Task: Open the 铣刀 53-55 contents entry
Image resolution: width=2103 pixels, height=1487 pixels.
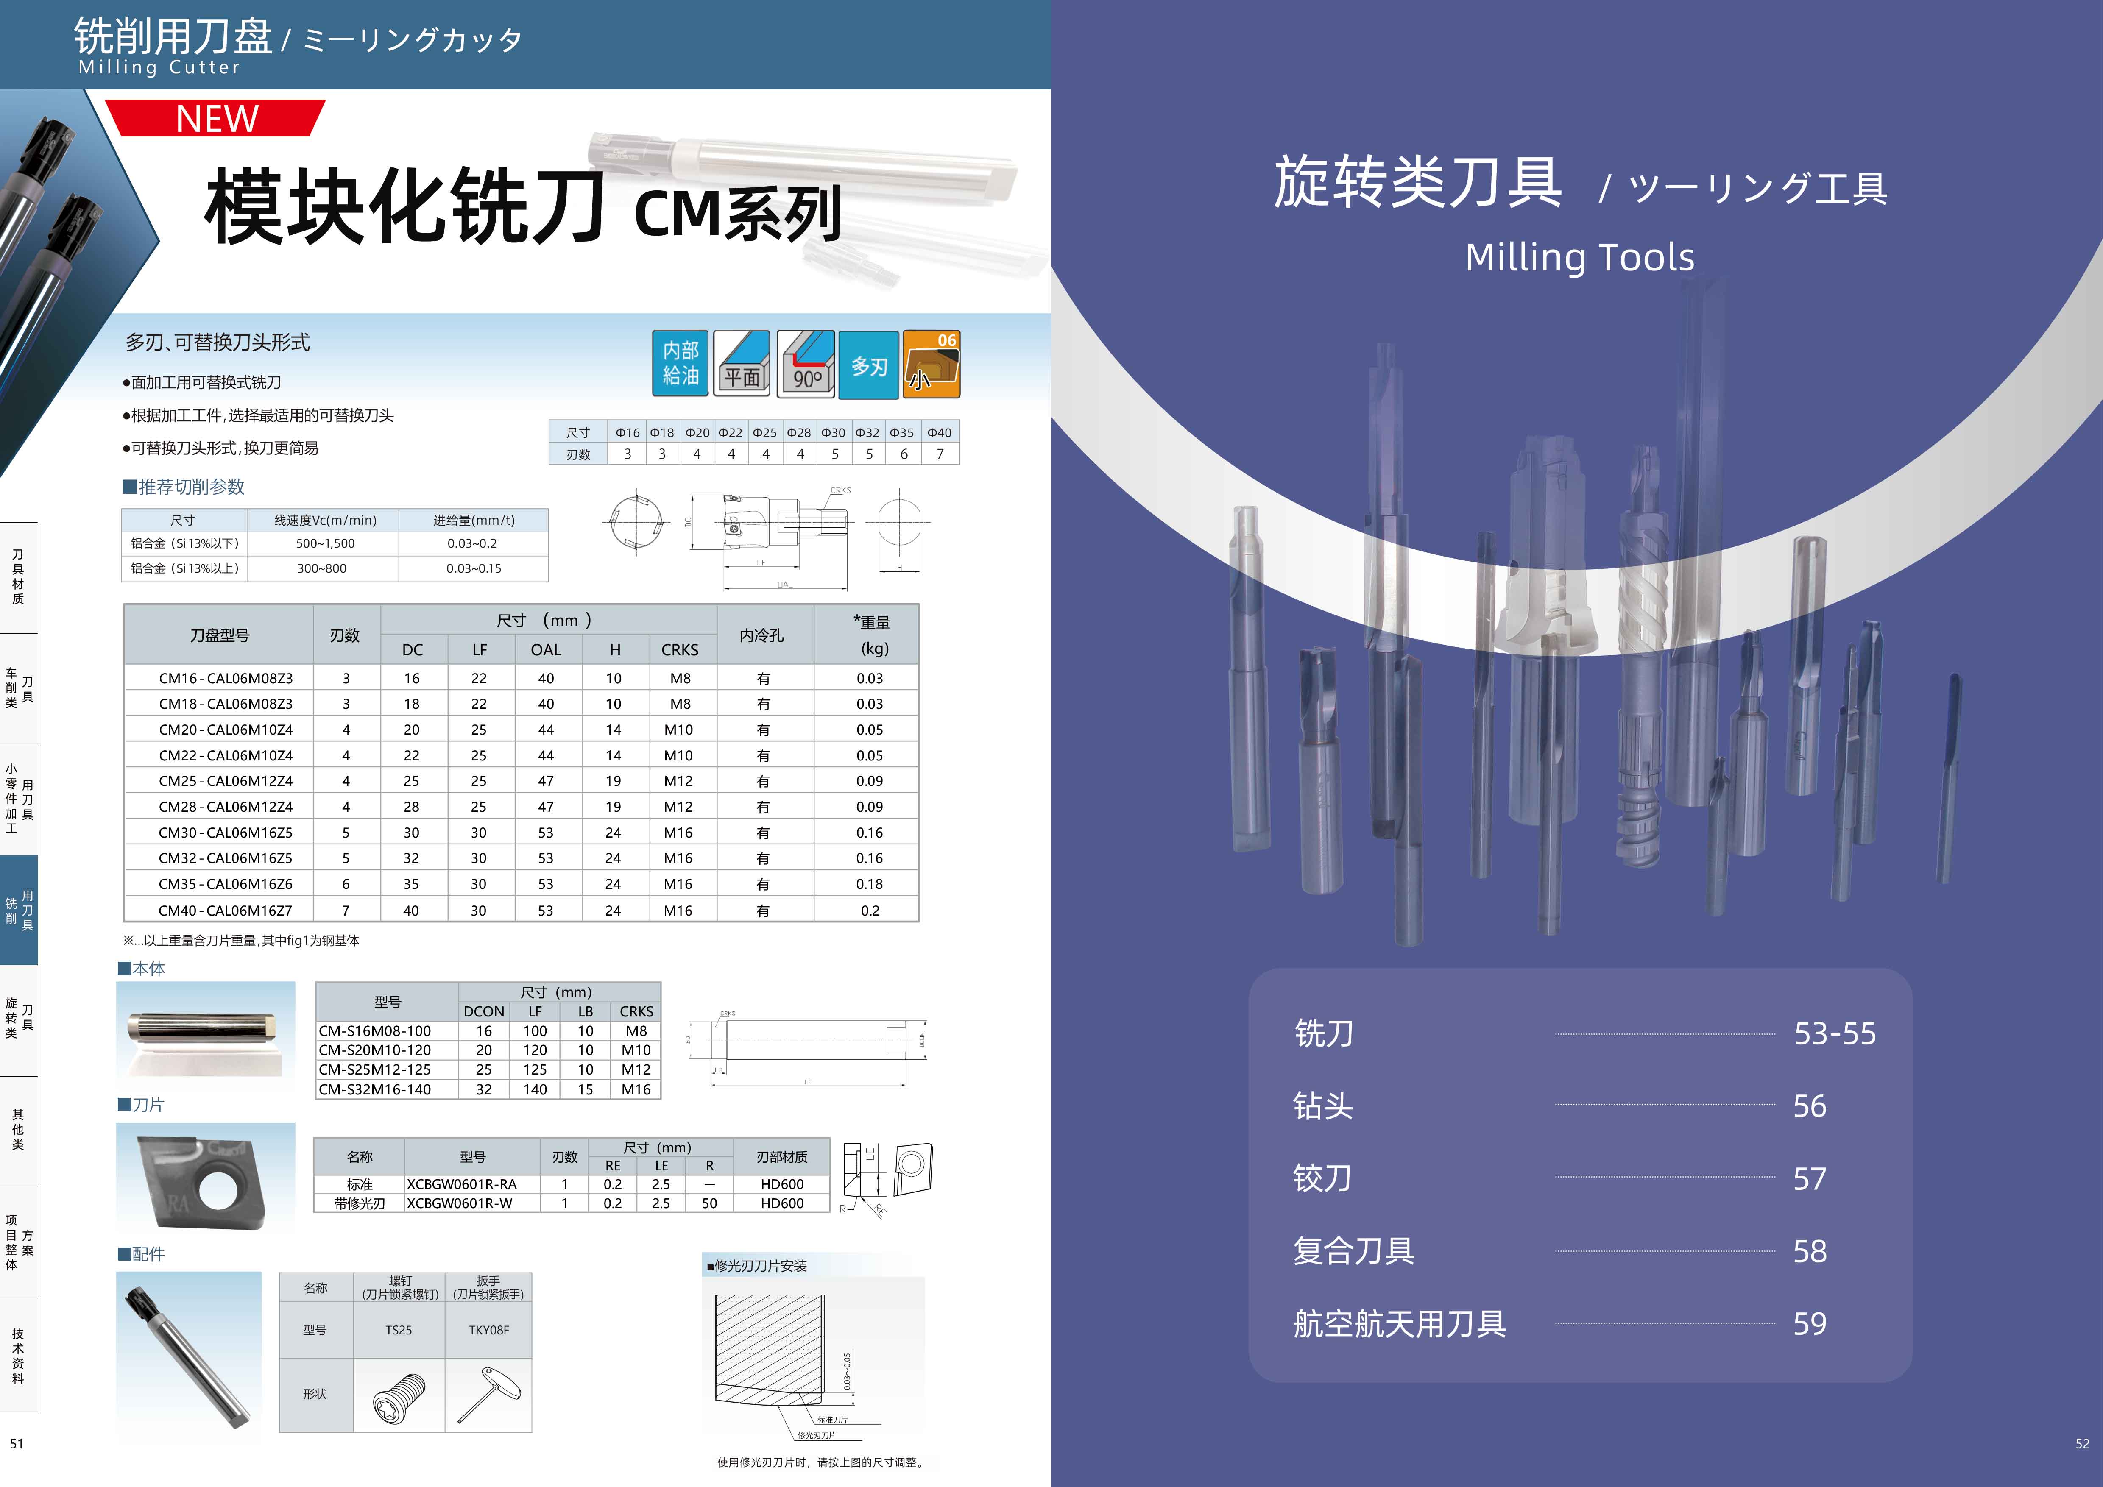Action: [1584, 1033]
